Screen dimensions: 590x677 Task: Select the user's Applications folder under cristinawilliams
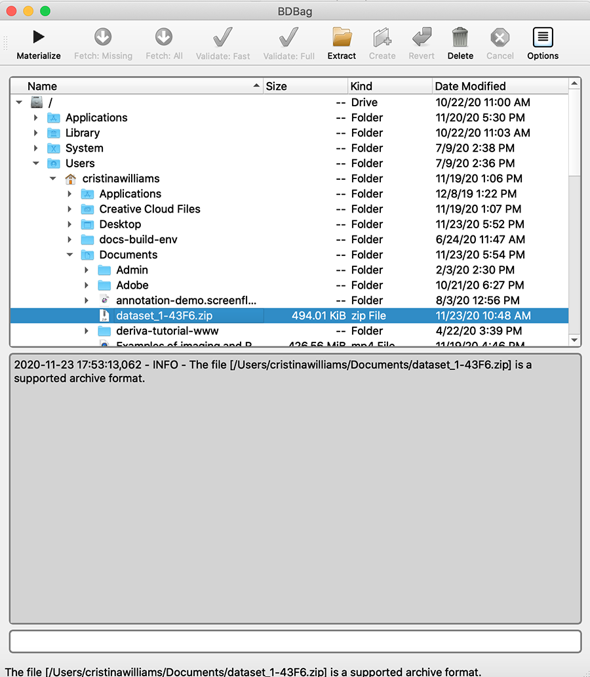(130, 194)
